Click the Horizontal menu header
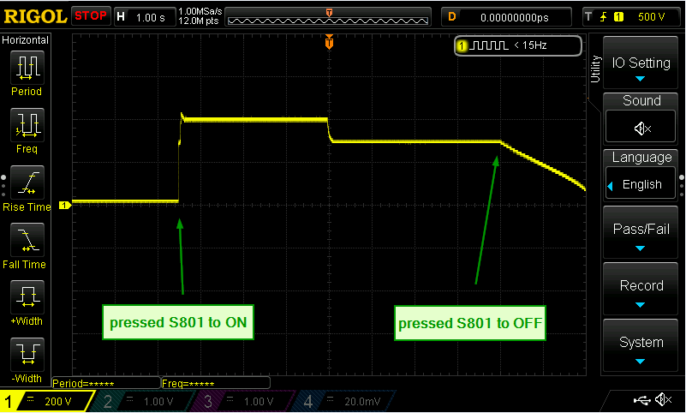Image resolution: width=686 pixels, height=413 pixels. 26,39
